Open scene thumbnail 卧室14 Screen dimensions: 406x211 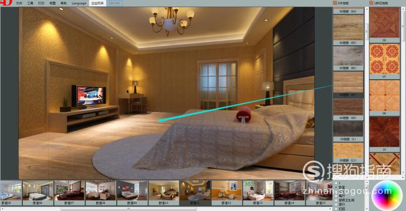289,193
